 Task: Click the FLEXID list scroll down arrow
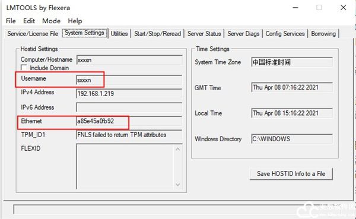178,185
